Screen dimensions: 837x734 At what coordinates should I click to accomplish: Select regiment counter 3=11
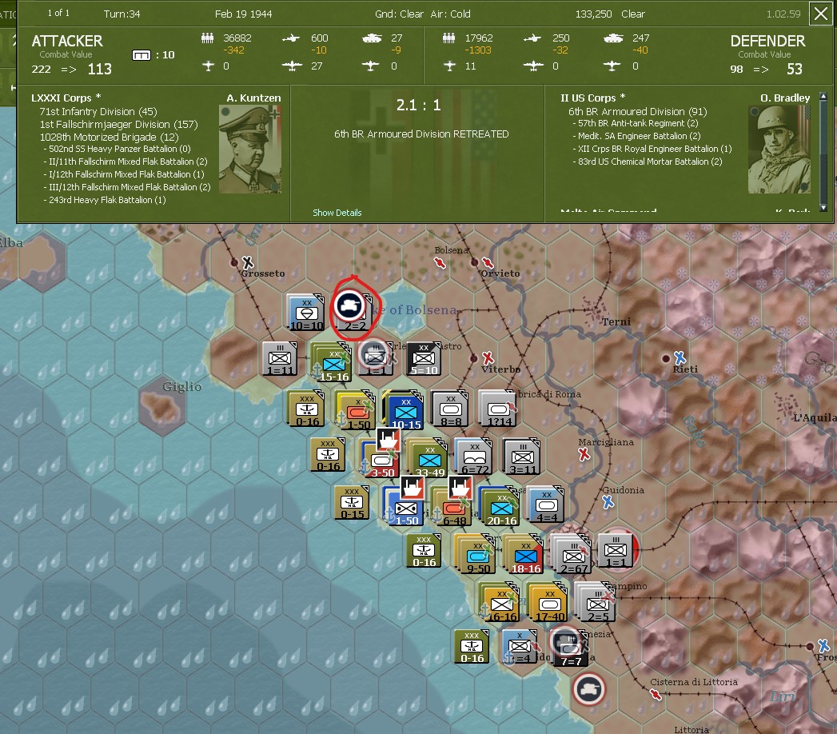522,457
